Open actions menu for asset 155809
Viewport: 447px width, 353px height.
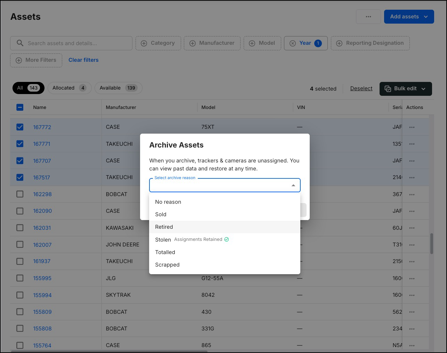412,312
